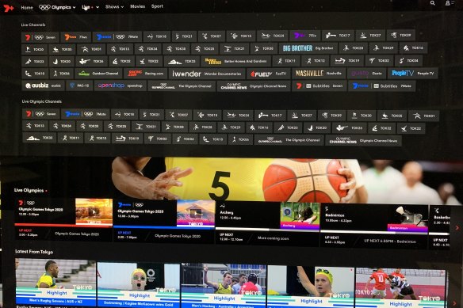463x308 pixels.
Task: Select the Subtitles Seven channel
Action: [x=320, y=86]
